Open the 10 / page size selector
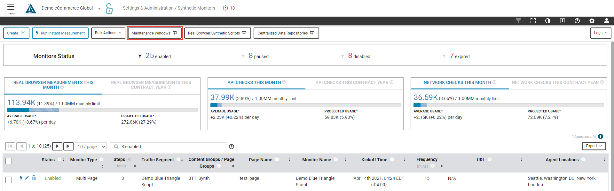614x191 pixels. click(x=91, y=147)
